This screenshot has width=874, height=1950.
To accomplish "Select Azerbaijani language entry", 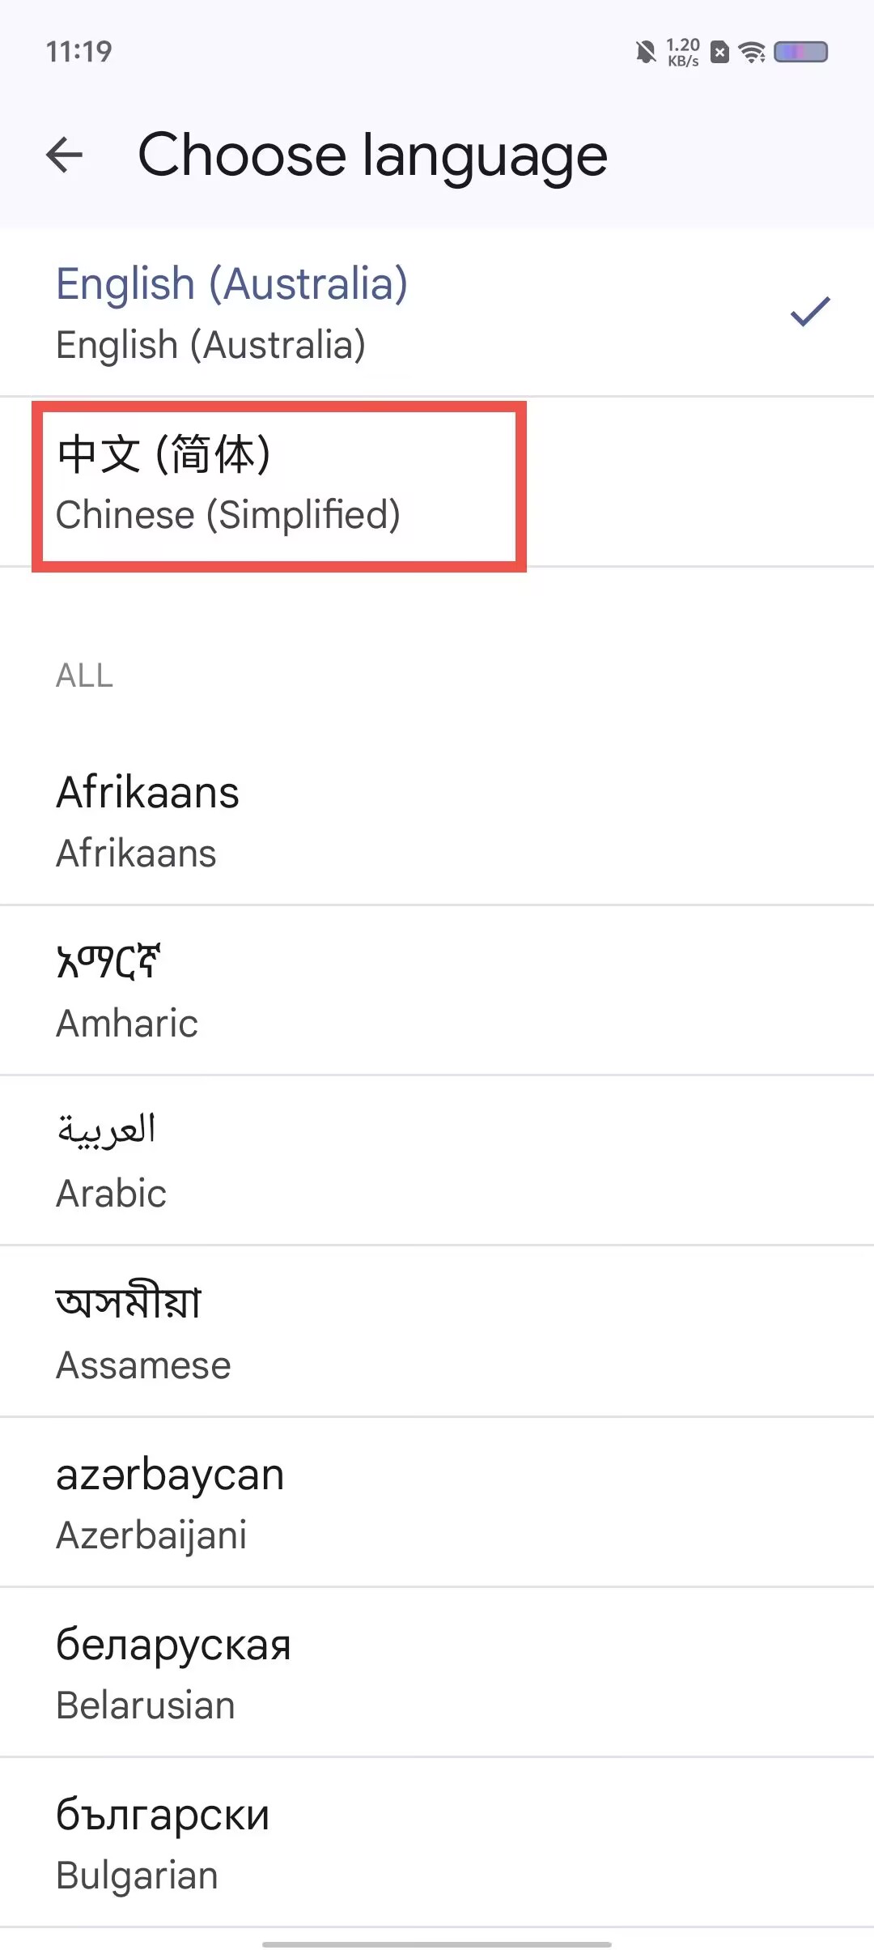I will [x=437, y=1503].
